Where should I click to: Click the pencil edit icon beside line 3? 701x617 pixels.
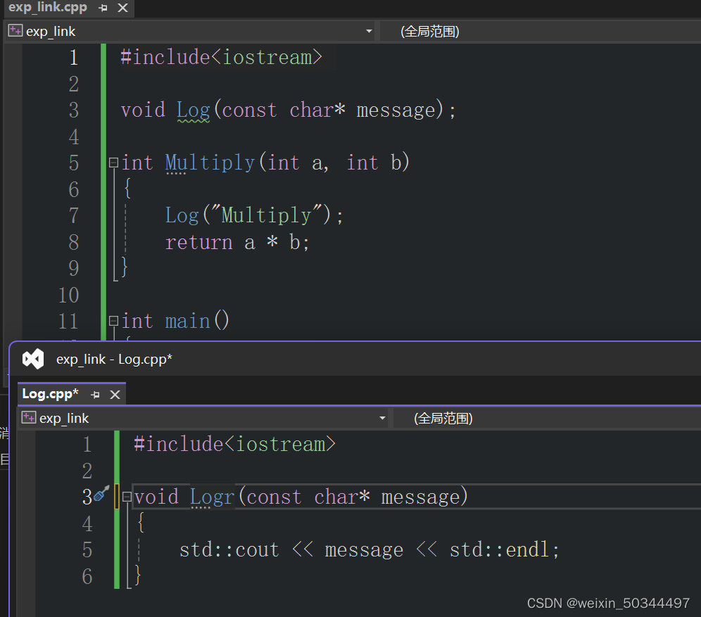(x=101, y=495)
